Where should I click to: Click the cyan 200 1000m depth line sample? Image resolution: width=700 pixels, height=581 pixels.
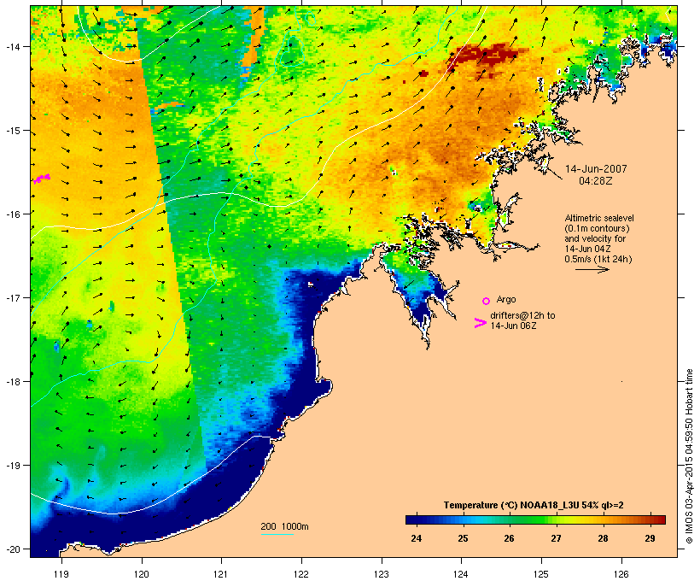[x=277, y=534]
